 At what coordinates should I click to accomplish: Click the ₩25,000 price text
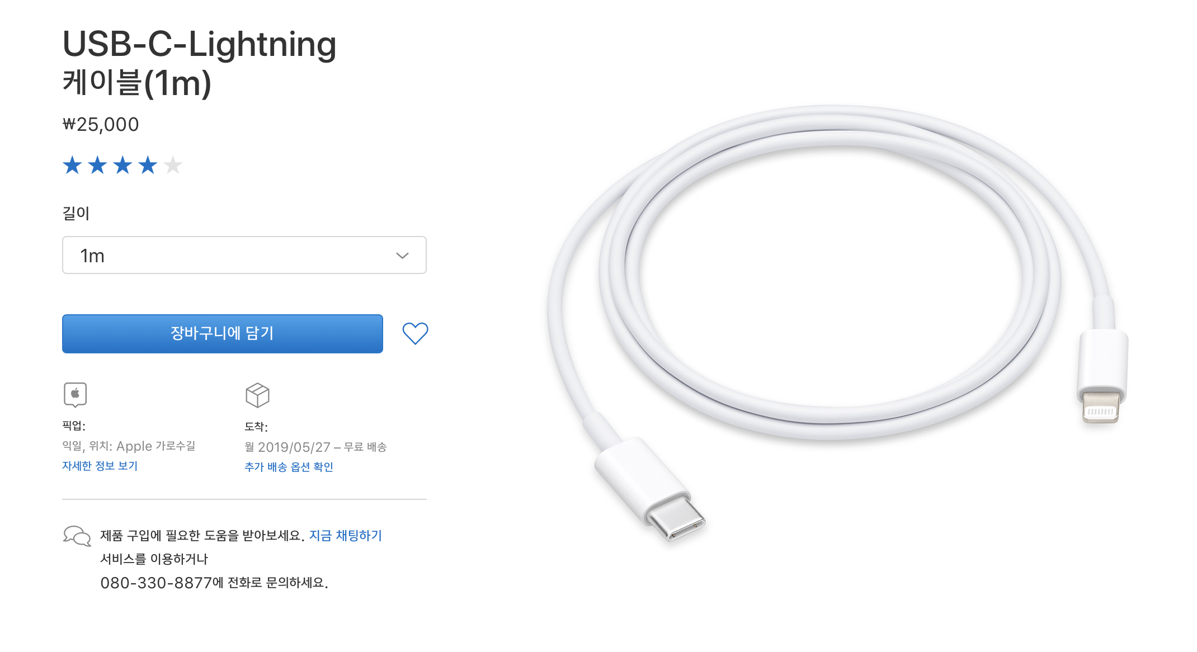click(101, 125)
